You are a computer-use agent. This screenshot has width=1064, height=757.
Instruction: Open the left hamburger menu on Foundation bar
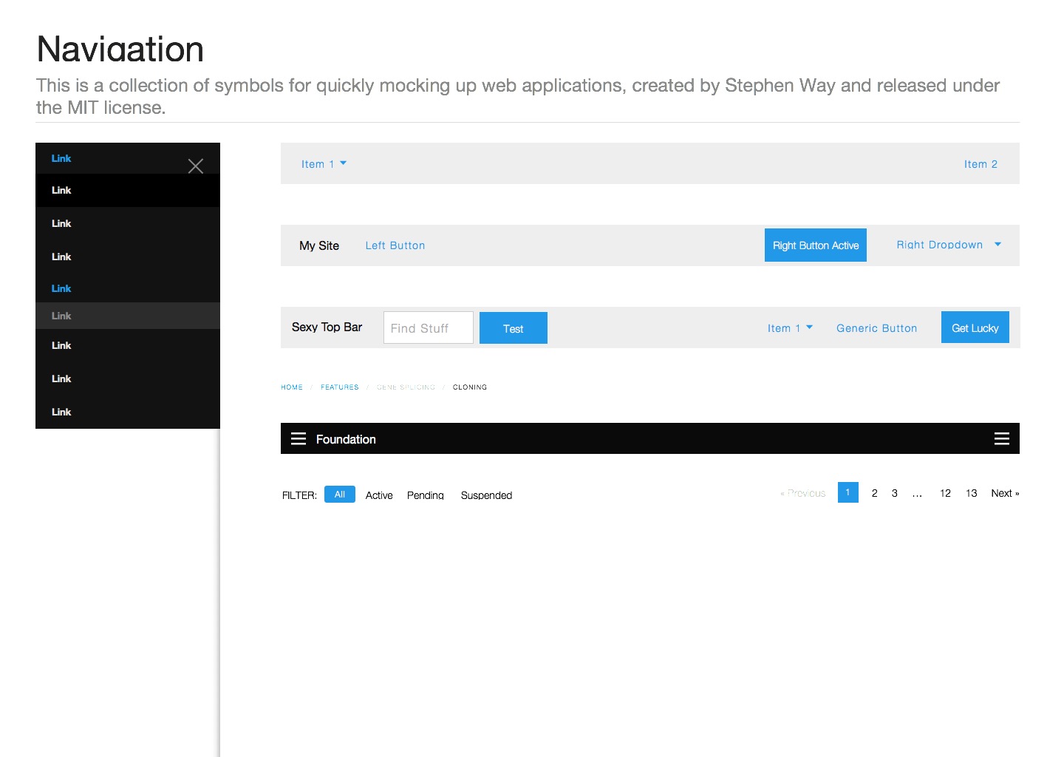pyautogui.click(x=298, y=438)
